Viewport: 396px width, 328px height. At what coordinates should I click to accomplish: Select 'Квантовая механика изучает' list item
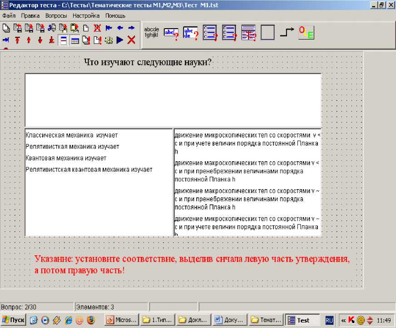click(66, 158)
